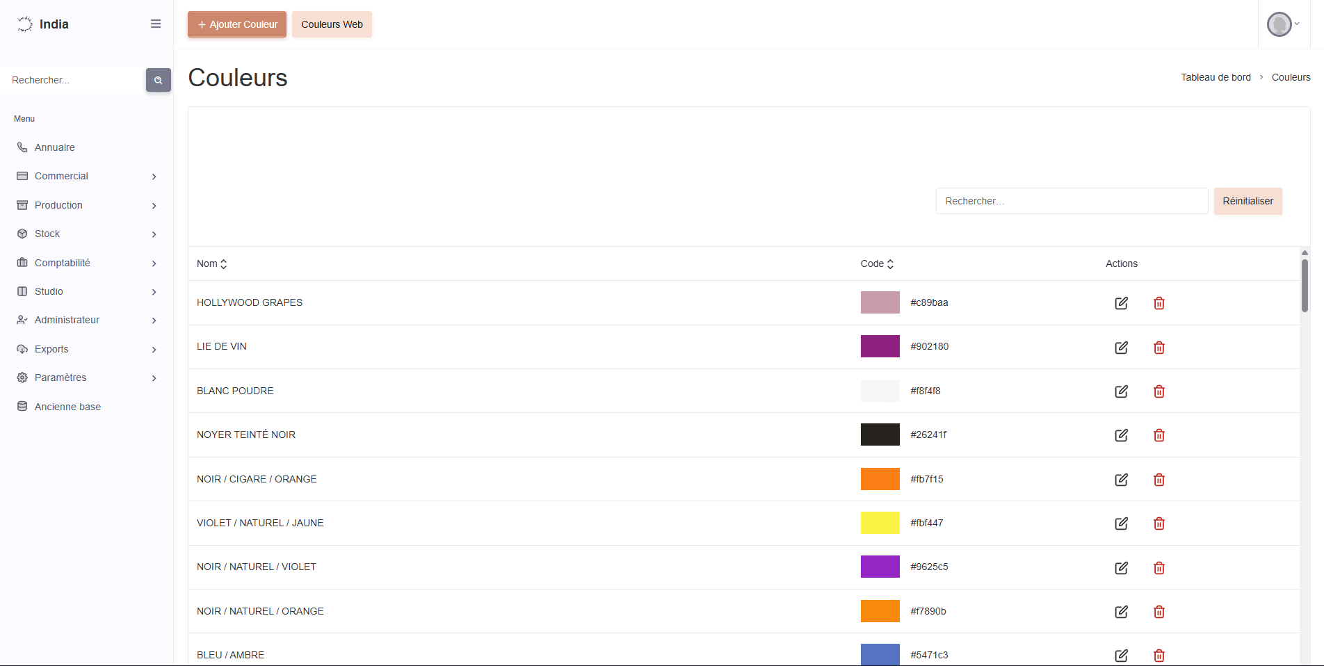
Task: Open Ancienne base in the sidebar
Action: pos(67,407)
